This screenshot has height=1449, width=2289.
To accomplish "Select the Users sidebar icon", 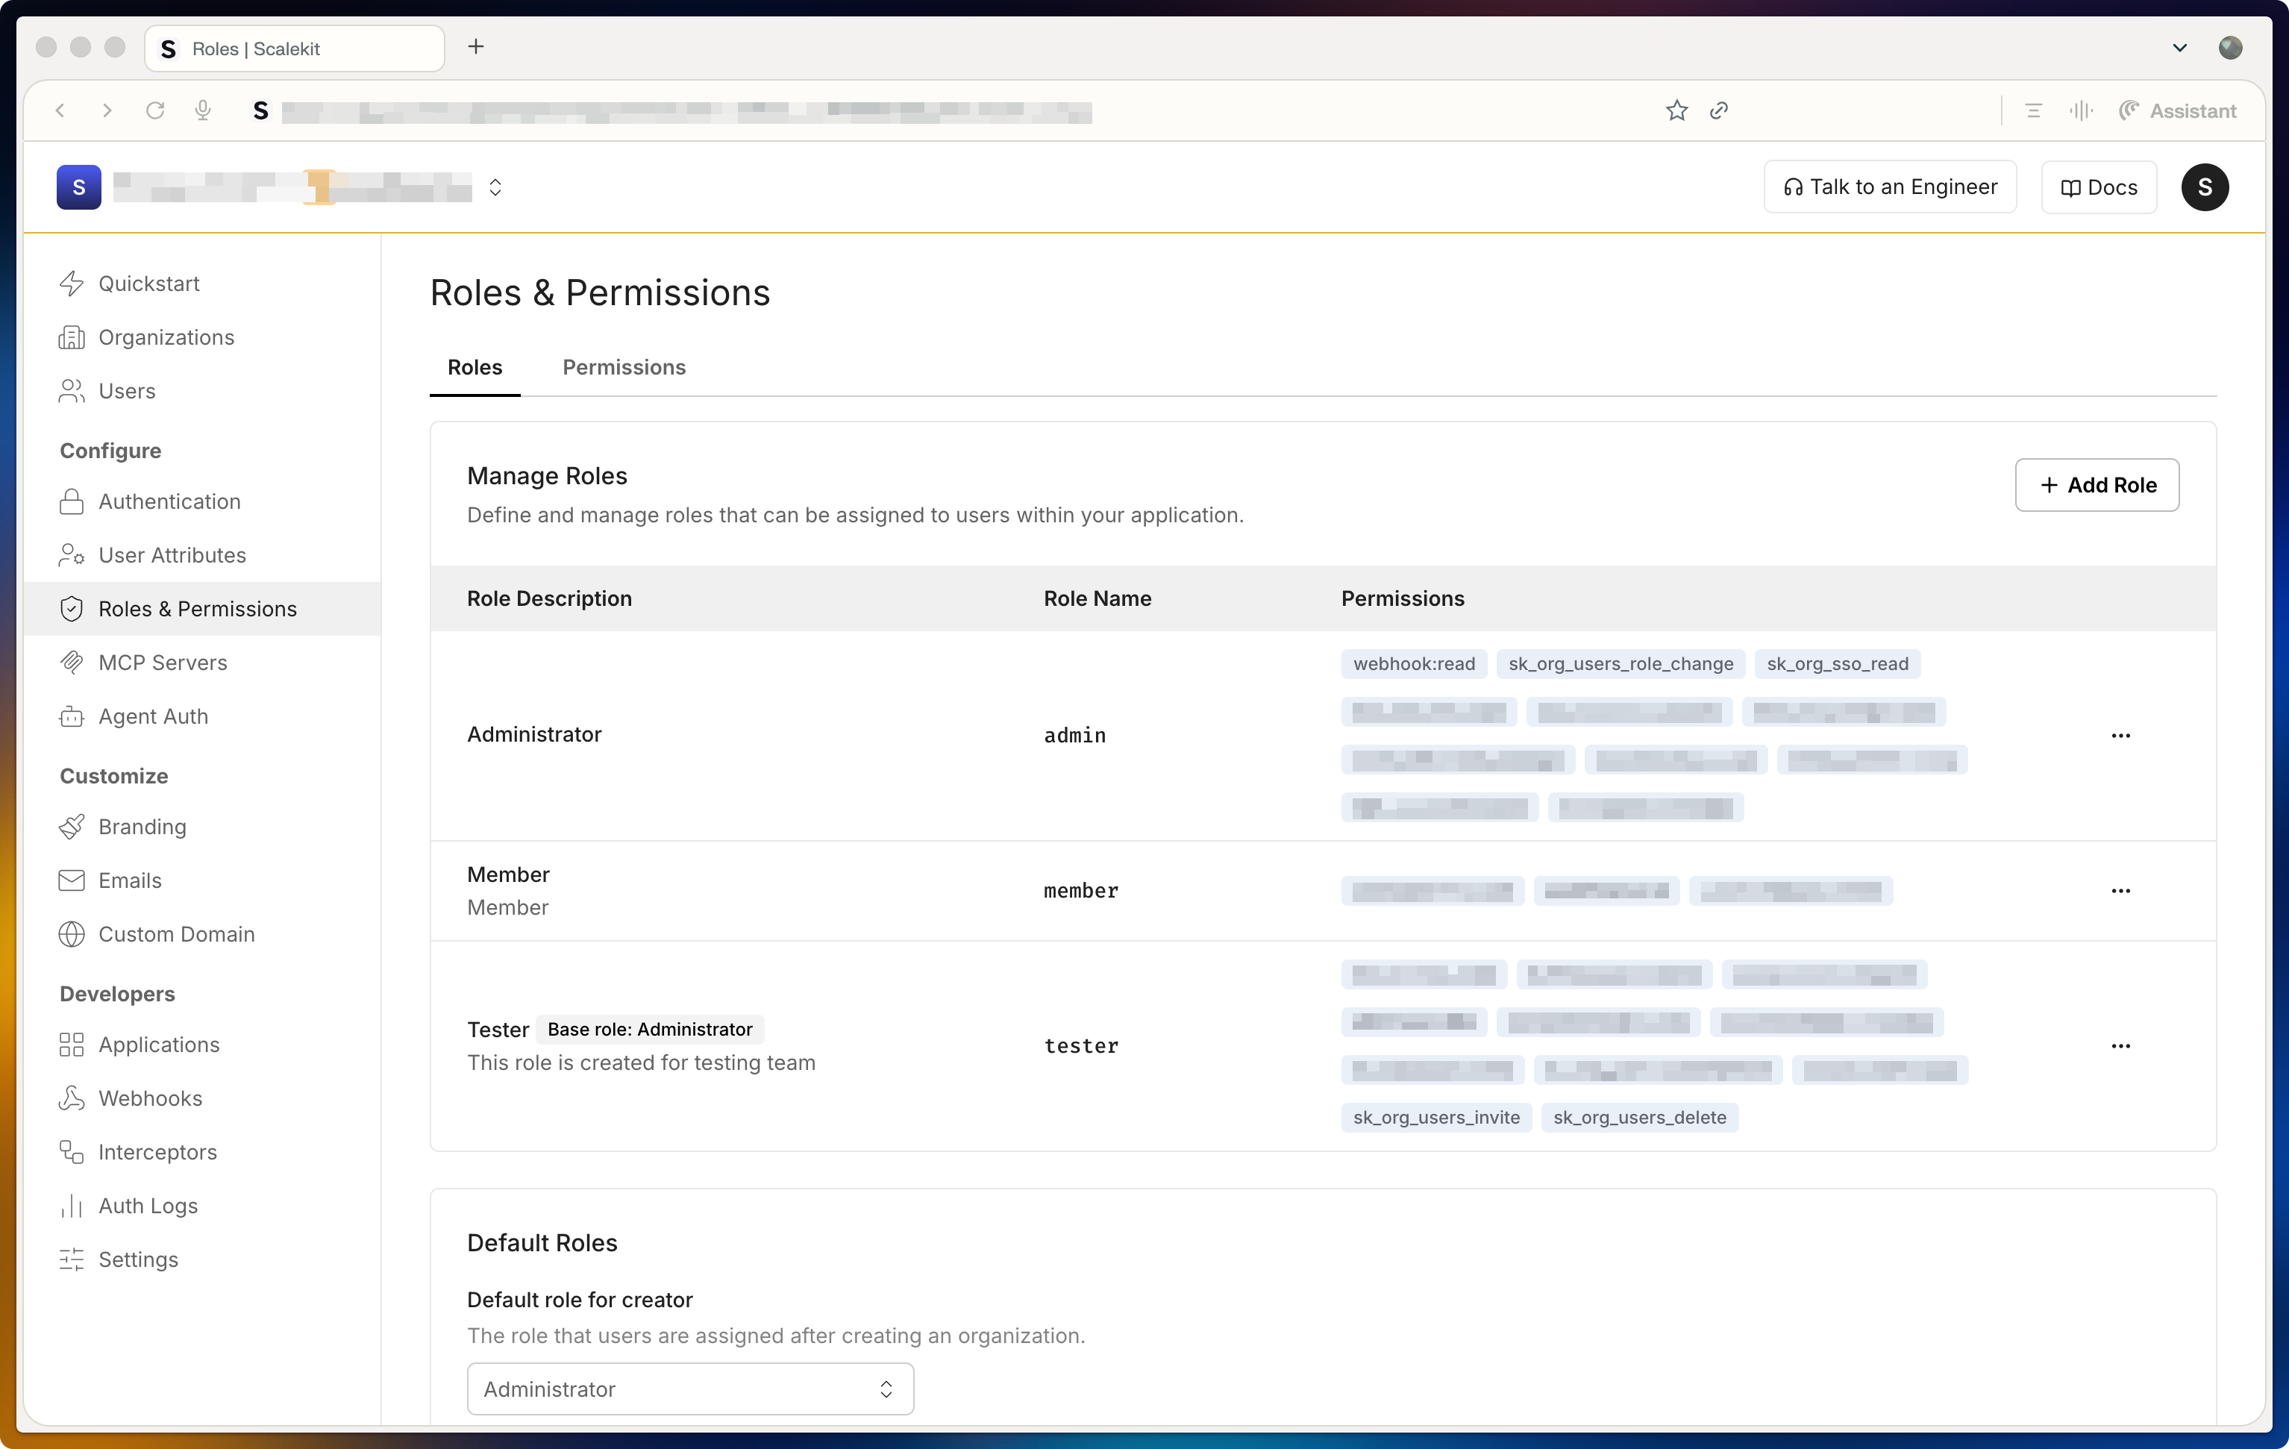I will click(72, 389).
